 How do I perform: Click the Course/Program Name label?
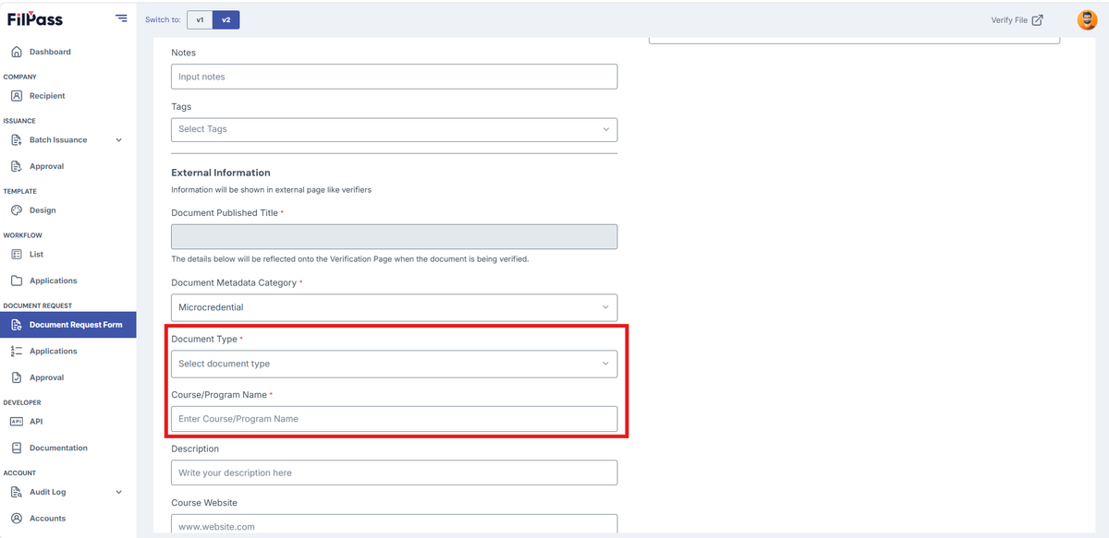(x=219, y=395)
